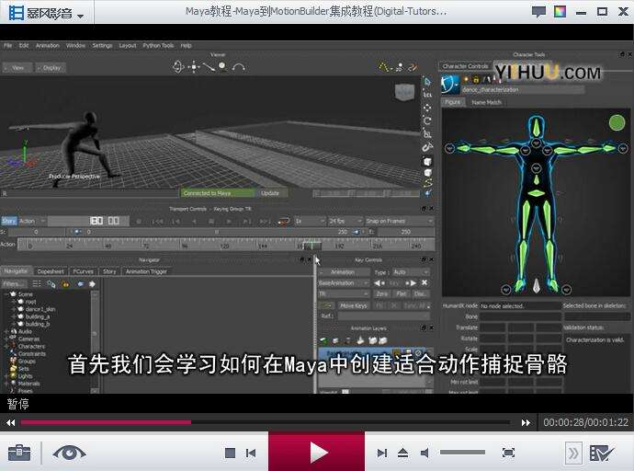Open the Edit menu

(x=24, y=45)
